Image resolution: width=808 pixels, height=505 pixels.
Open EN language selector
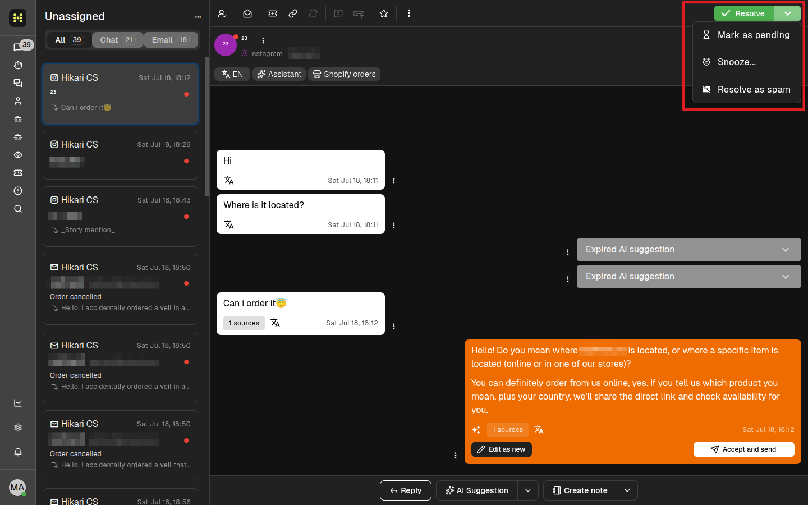point(232,74)
